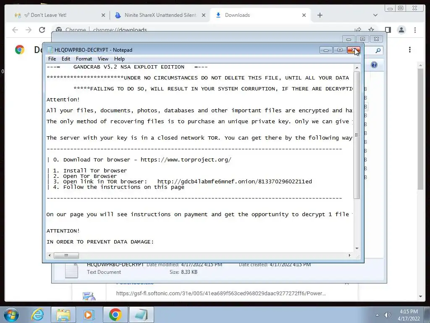Minimize the Explorer window behind Notepad
Screen dimensions: 430x323
pos(349,39)
